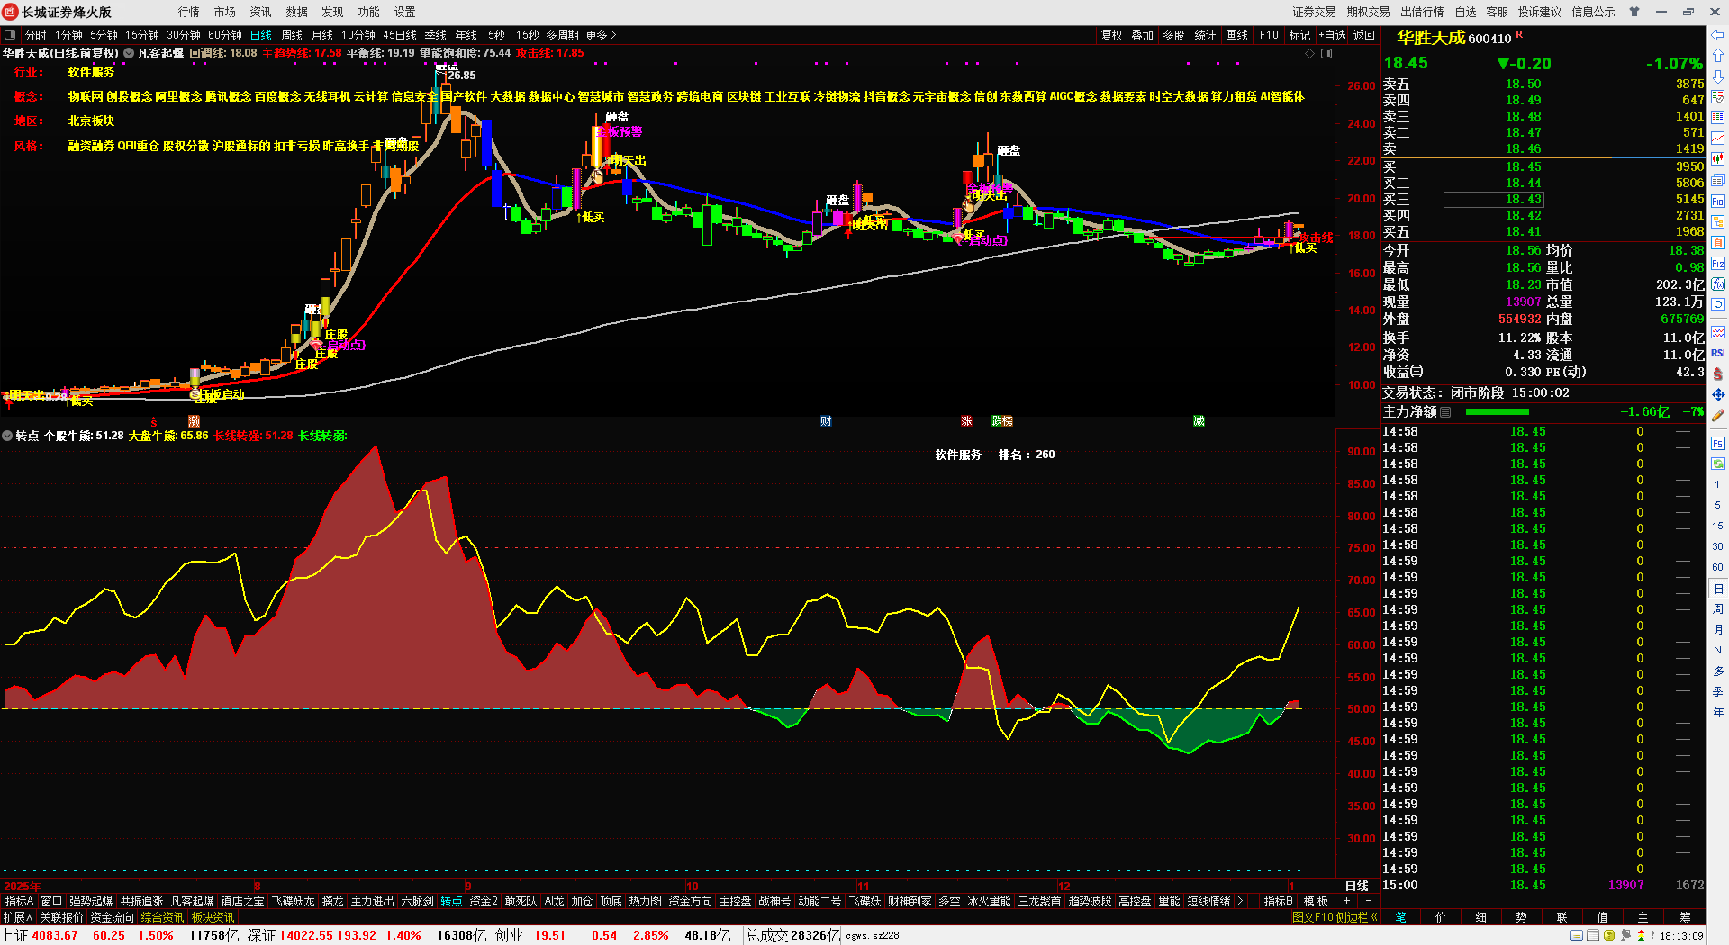Select the 周 weekly period toggle in sidebar

[x=1718, y=609]
